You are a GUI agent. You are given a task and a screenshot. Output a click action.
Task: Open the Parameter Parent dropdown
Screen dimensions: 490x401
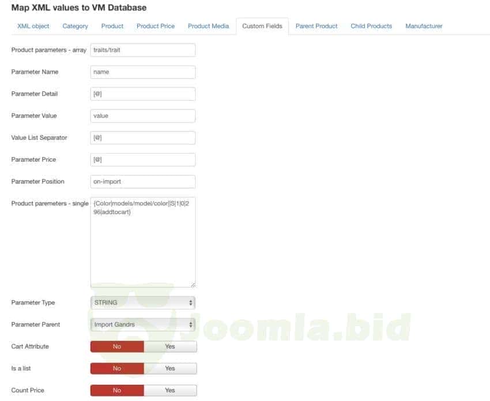[x=143, y=324]
